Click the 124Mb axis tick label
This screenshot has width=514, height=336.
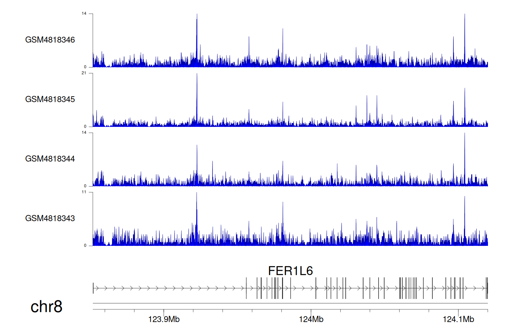pos(311,320)
